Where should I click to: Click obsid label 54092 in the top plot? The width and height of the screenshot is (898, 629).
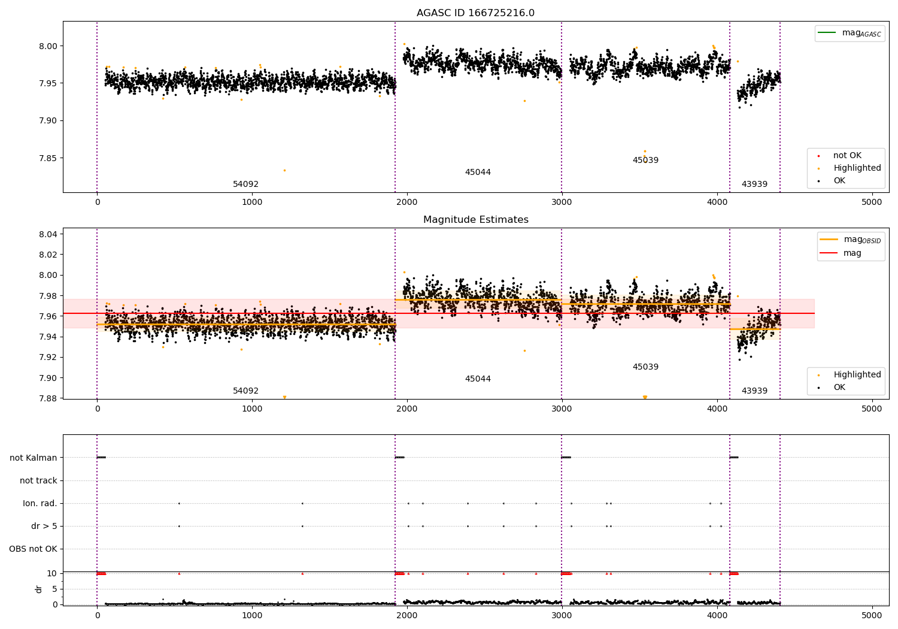pyautogui.click(x=245, y=185)
